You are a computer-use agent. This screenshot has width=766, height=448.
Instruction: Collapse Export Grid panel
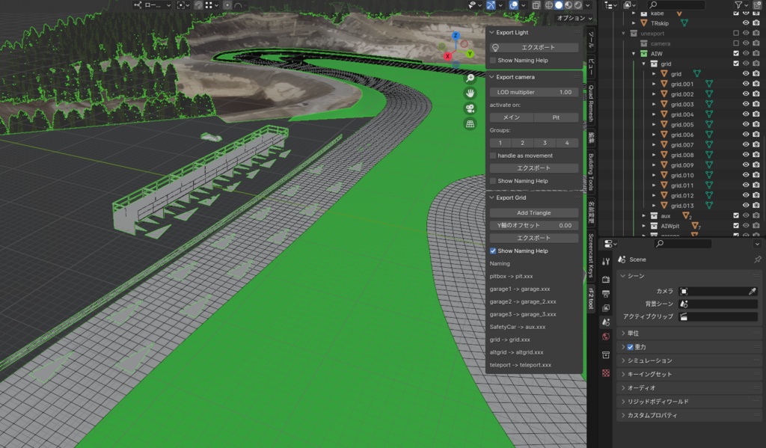click(x=492, y=197)
